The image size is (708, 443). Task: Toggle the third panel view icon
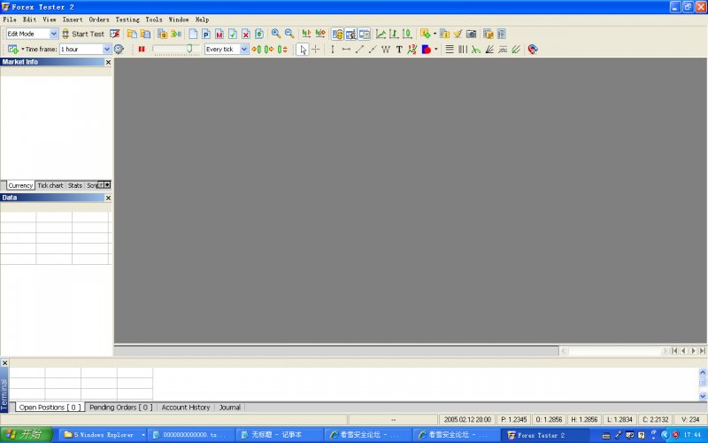(x=365, y=34)
